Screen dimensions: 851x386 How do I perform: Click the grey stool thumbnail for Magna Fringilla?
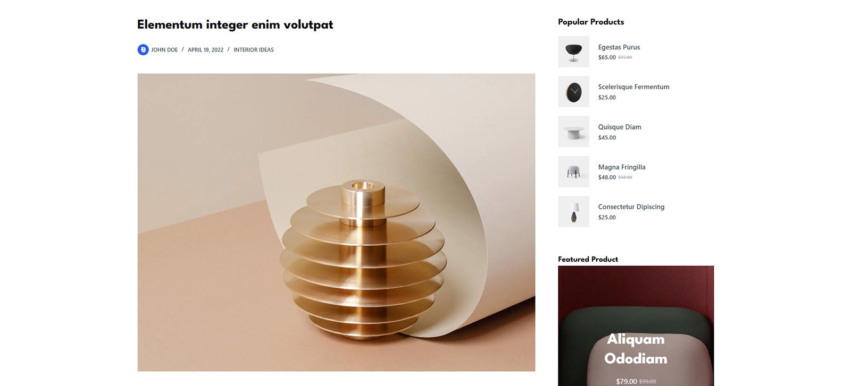click(x=573, y=171)
